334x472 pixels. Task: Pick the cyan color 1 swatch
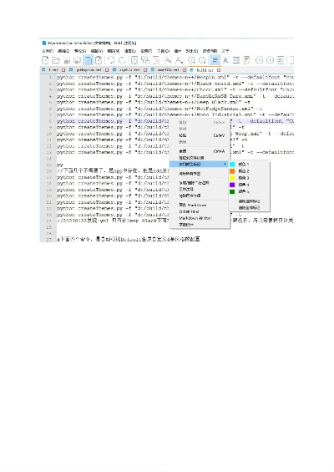(x=232, y=165)
